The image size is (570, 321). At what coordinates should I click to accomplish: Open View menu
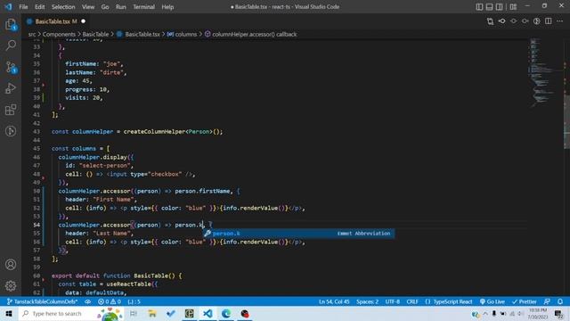[x=88, y=6]
